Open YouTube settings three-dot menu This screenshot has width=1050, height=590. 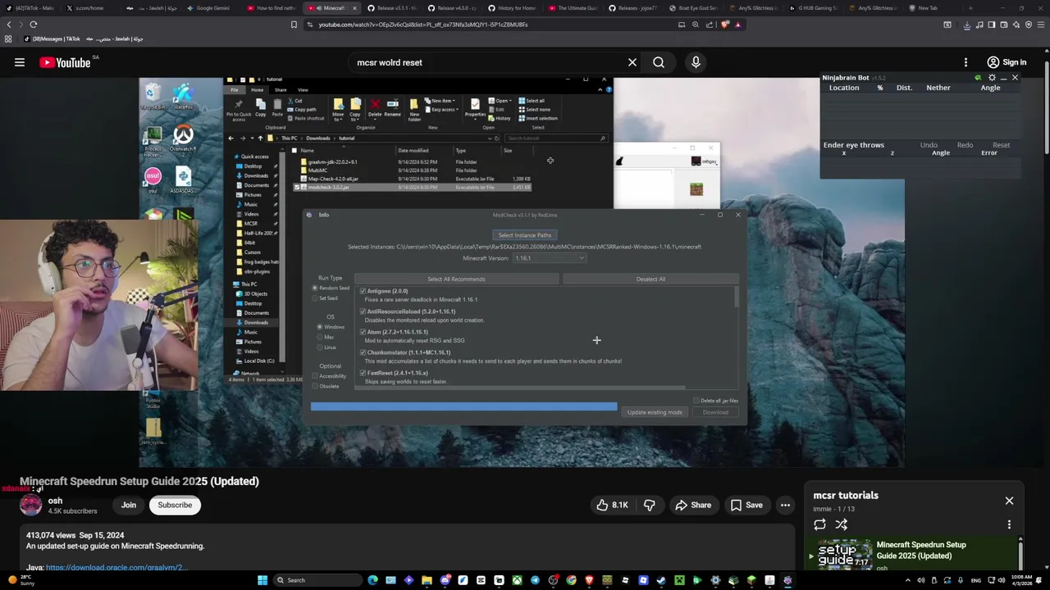pyautogui.click(x=966, y=62)
